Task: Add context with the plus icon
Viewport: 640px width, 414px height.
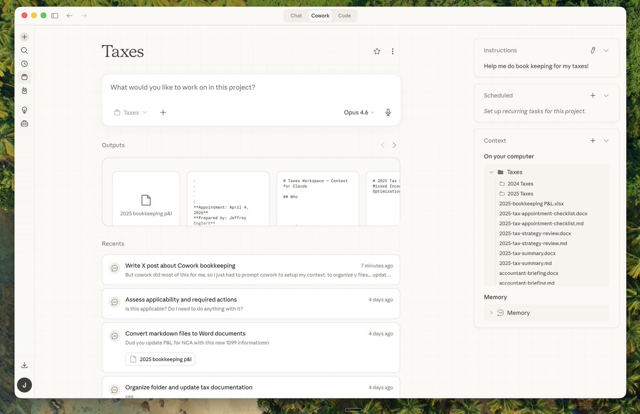Action: 593,141
